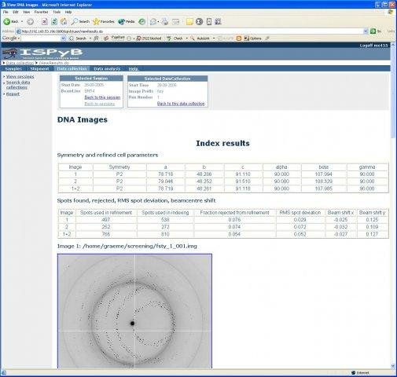Open the ISPyB Help tab
Screen dimensions: 397x377
[x=134, y=68]
